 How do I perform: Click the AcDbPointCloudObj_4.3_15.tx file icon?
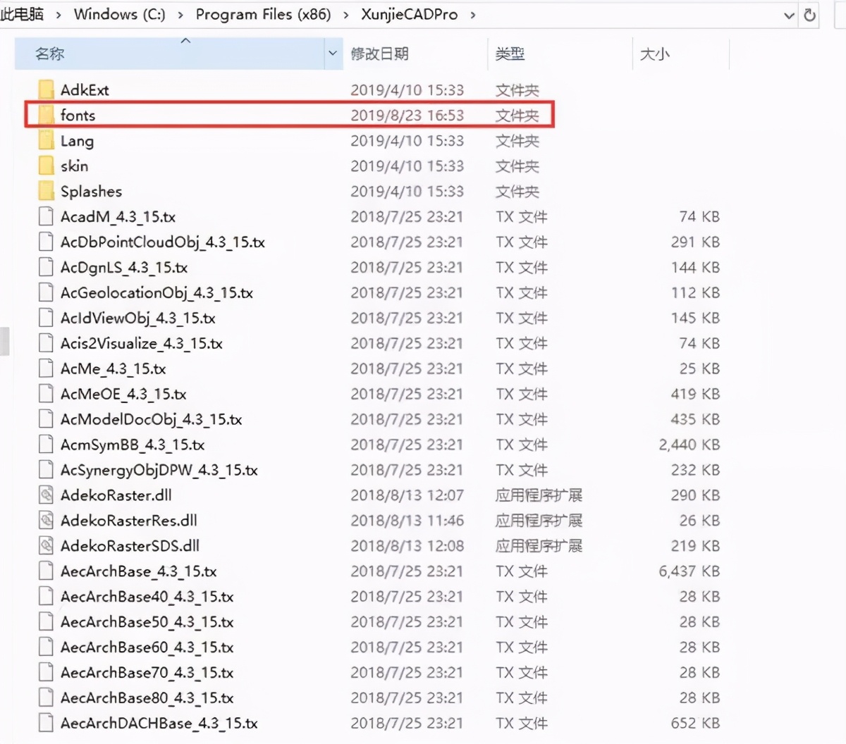point(46,242)
